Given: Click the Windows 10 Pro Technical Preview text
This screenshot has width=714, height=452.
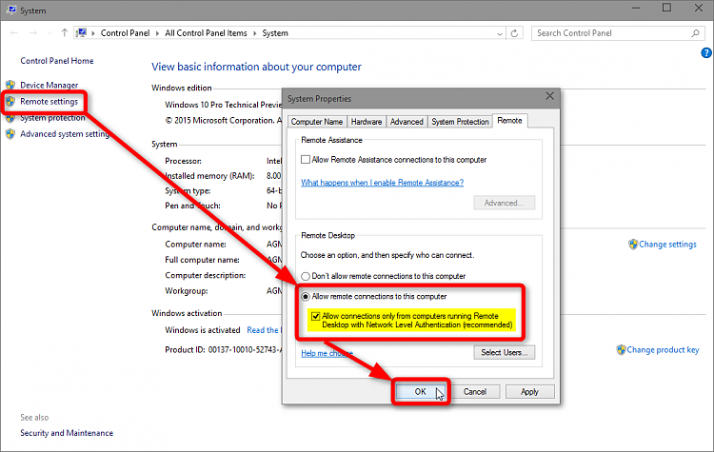Looking at the screenshot, I should click(223, 105).
